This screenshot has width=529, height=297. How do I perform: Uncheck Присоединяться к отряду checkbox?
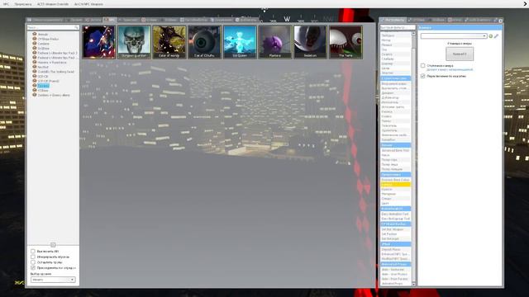pyautogui.click(x=33, y=267)
